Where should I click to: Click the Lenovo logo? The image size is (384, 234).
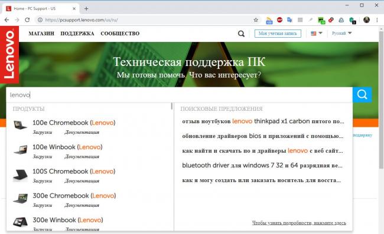pos(9,55)
